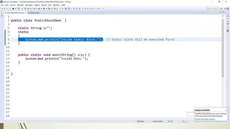Image resolution: width=230 pixels, height=129 pixels.
Task: Click the editor vertical scrollbar thumb
Action: 223,48
